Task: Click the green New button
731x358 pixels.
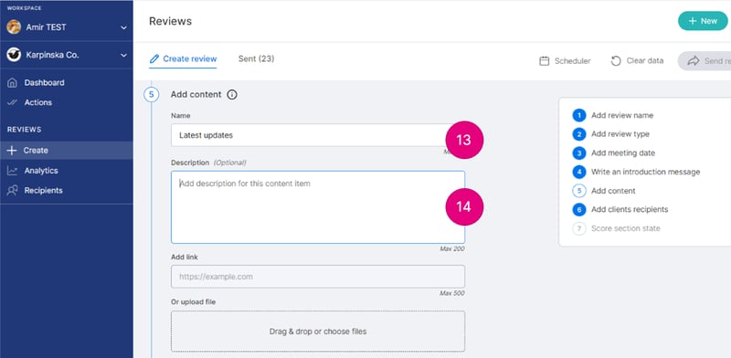Action: click(703, 21)
